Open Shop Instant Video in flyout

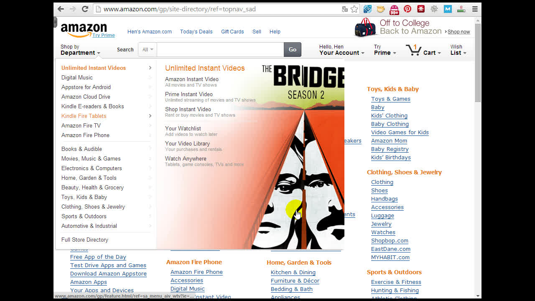188,109
